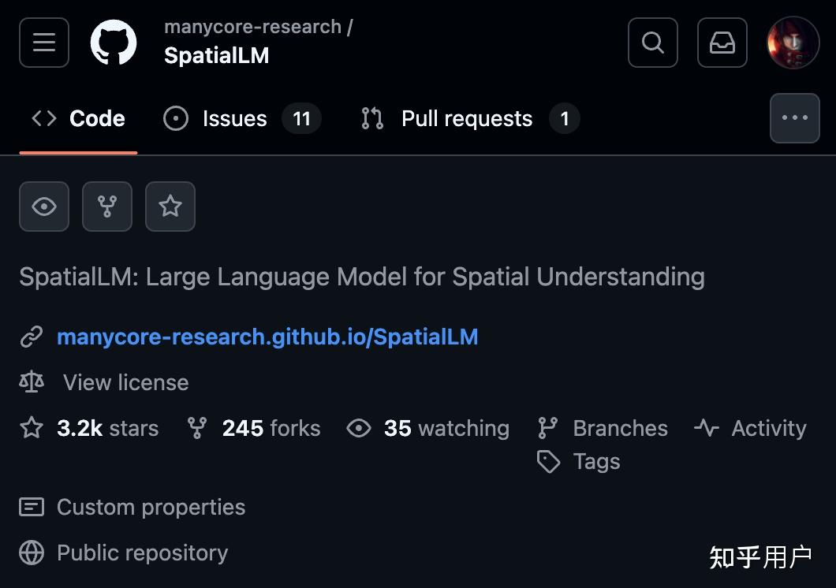Click the GitHub logo

pyautogui.click(x=114, y=43)
